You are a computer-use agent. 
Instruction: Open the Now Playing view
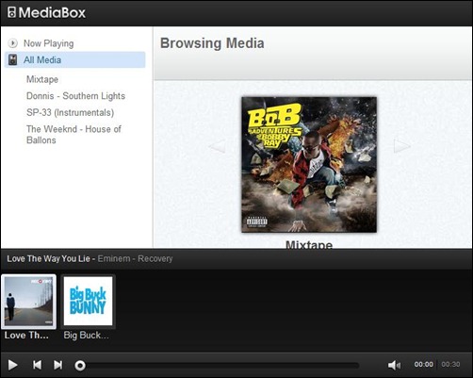pyautogui.click(x=48, y=43)
